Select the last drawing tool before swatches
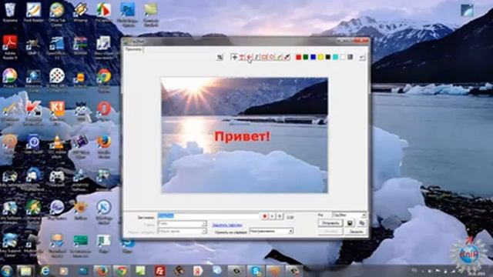The width and height of the screenshot is (493, 277). point(287,57)
